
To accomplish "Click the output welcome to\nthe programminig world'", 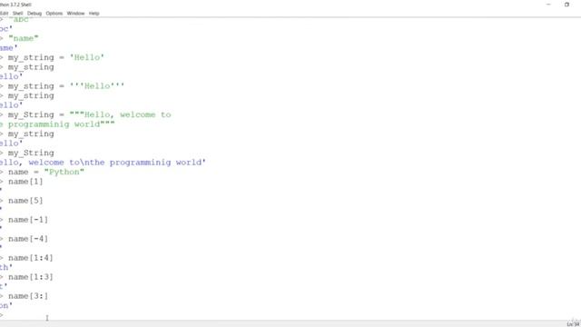I will pyautogui.click(x=117, y=163).
